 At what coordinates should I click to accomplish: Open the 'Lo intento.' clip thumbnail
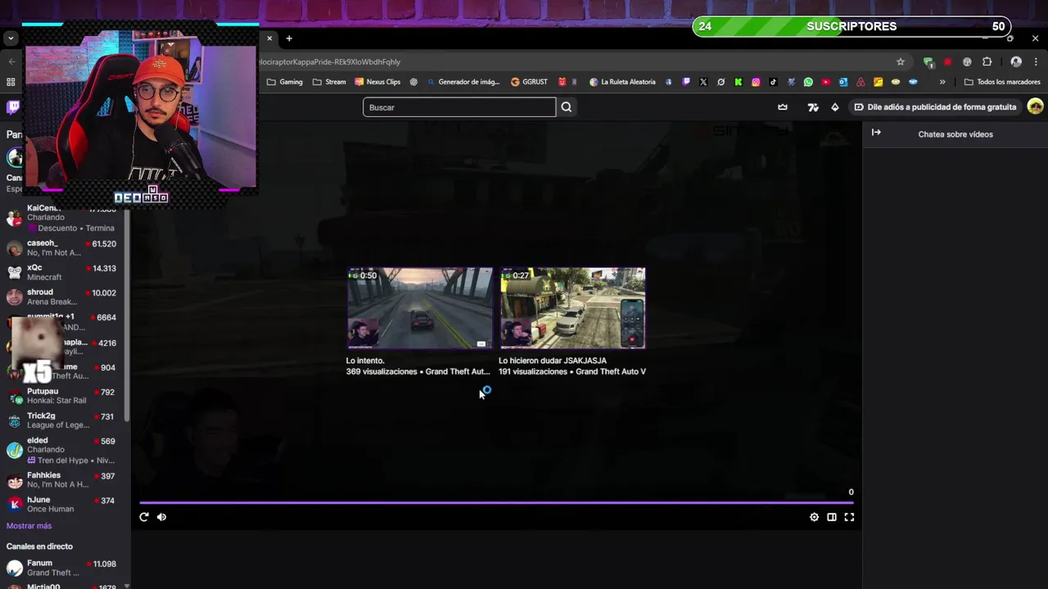point(419,308)
